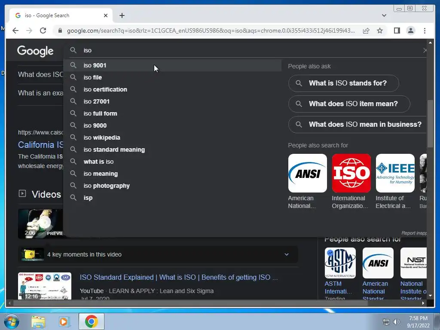
Task: Pick the iso 9000 suggestion
Action: 173,126
